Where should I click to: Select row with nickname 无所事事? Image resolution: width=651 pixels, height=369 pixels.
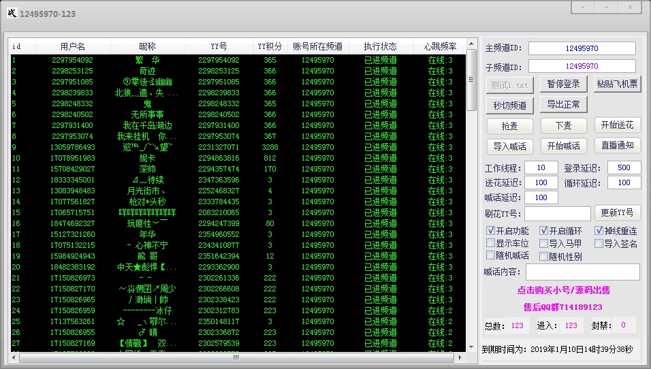pos(238,114)
